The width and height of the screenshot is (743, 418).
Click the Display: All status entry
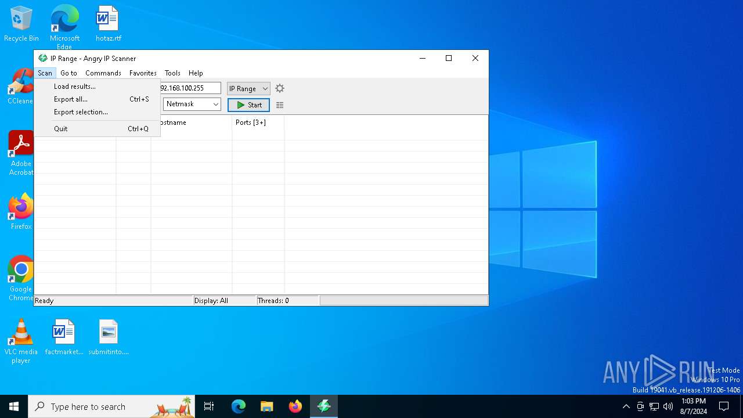(225, 301)
